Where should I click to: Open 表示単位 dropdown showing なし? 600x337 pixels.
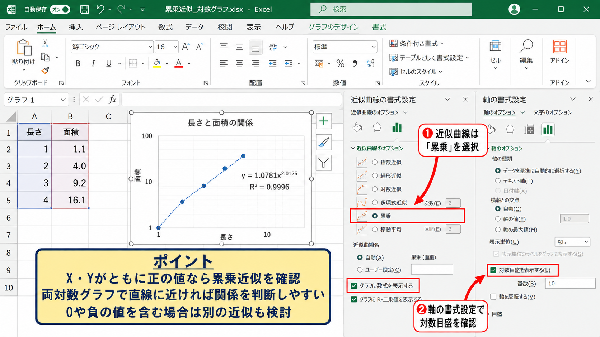pos(572,242)
